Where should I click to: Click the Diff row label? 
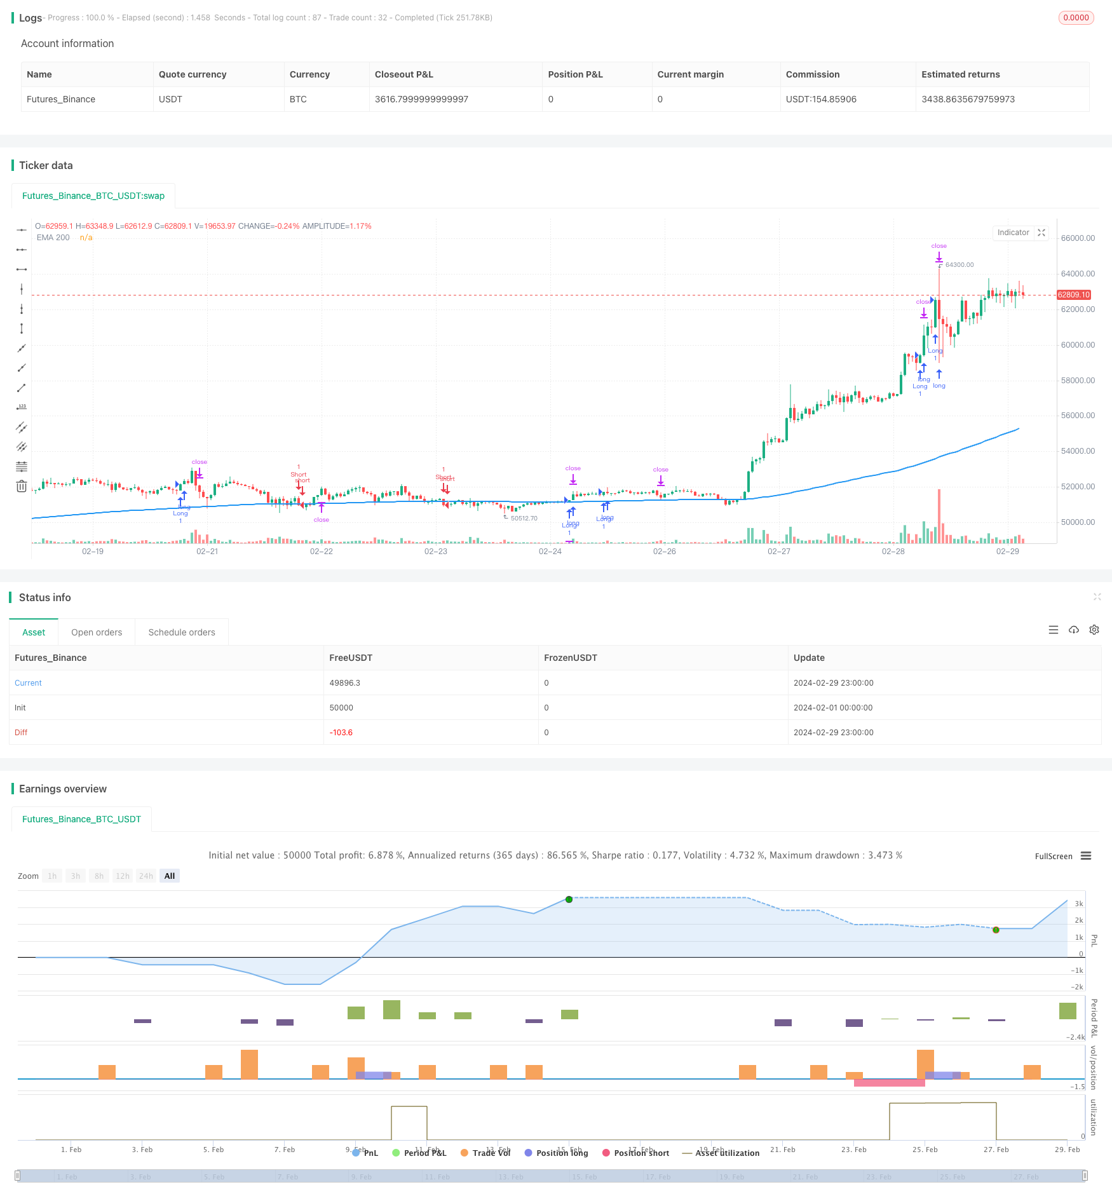coord(21,732)
